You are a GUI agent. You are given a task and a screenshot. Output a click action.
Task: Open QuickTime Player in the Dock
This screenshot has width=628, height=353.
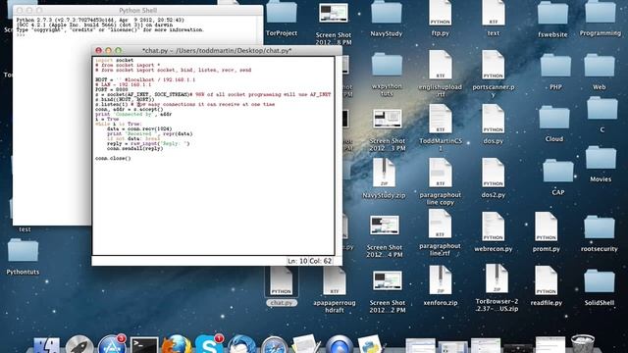coord(339,345)
